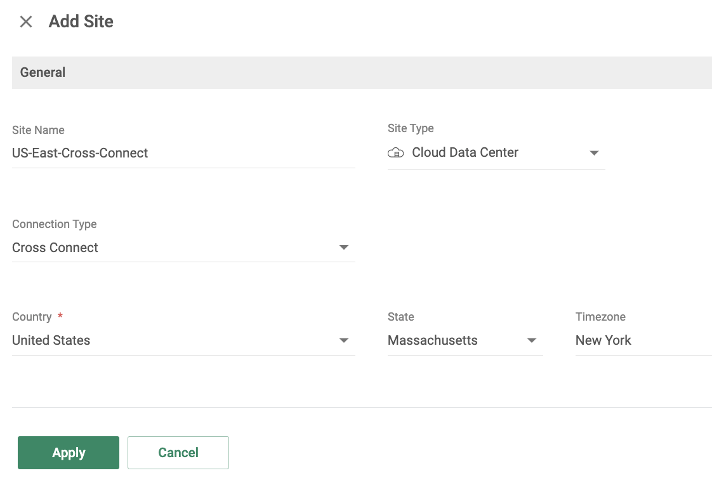
Task: Click the Country label
Action: 32,317
